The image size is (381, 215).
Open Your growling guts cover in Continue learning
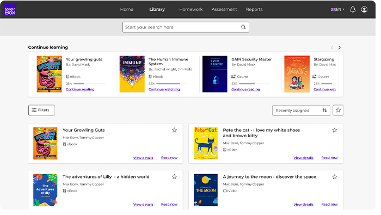pos(50,74)
